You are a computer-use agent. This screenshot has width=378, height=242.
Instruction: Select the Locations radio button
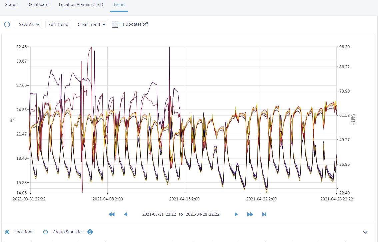7,232
